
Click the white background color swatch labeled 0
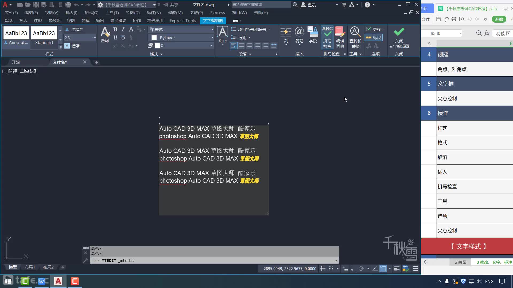coord(158,46)
